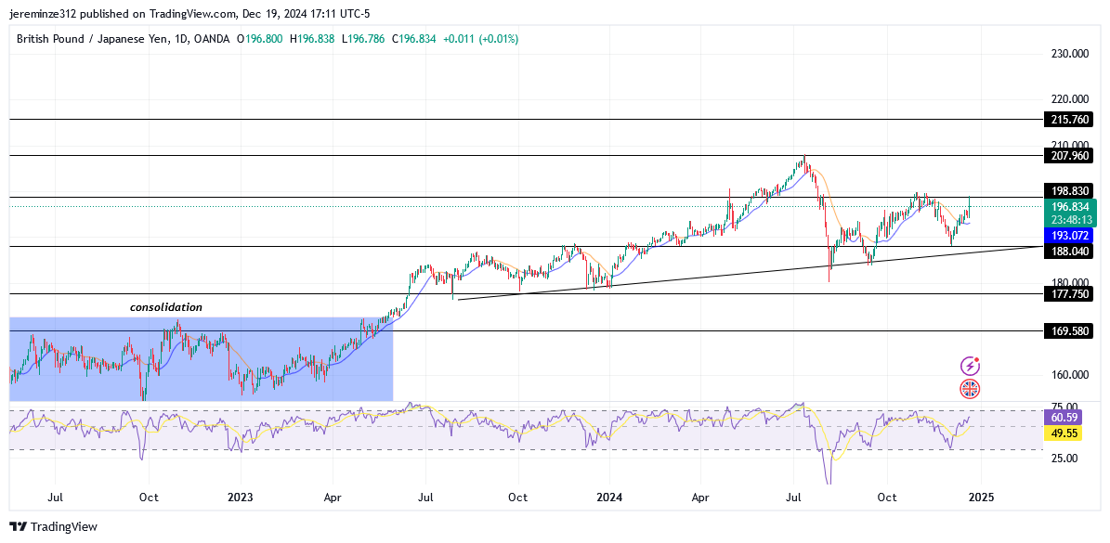Click the low value L196.786

364,40
